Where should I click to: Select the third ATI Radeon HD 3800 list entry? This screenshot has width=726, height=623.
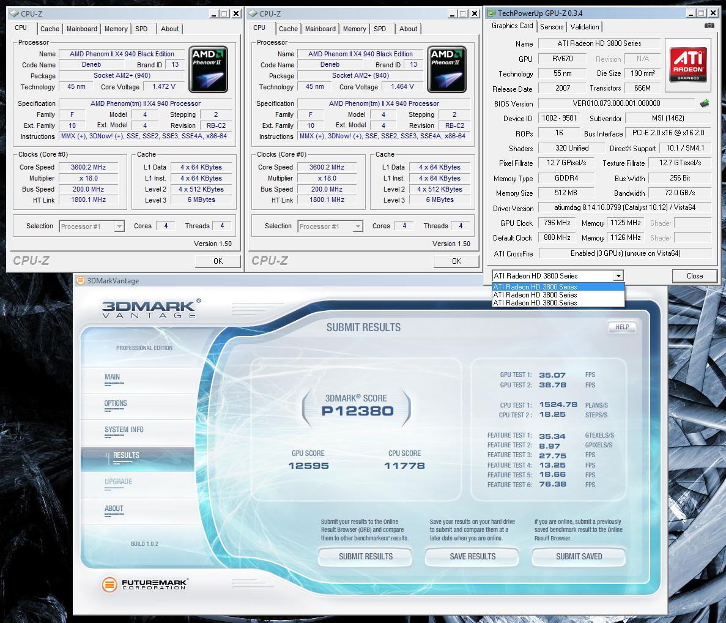pos(535,303)
